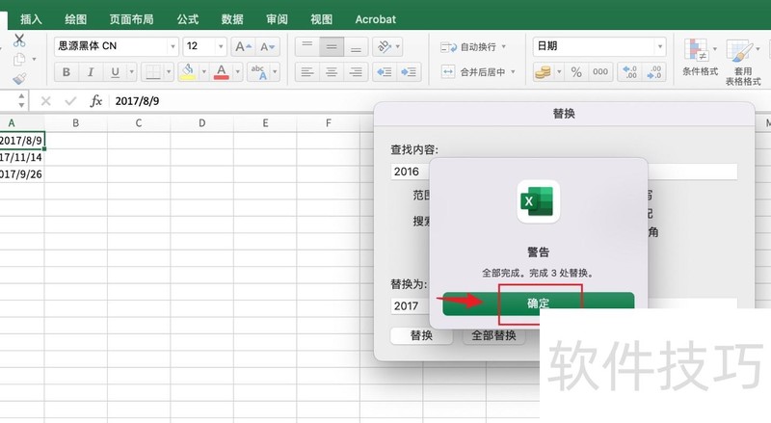This screenshot has width=771, height=423.
Task: Click the center horizontal alignment icon
Action: click(x=332, y=72)
